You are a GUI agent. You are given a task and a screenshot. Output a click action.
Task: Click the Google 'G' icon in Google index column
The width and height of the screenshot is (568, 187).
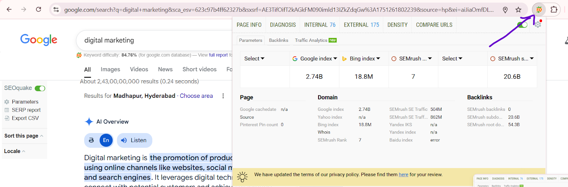click(x=295, y=59)
